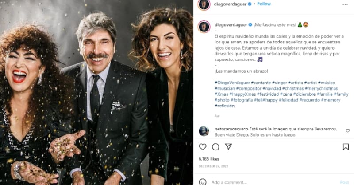The image size is (354, 185).
Task: Follow the diegoverdaguer account
Action: pyautogui.click(x=264, y=4)
